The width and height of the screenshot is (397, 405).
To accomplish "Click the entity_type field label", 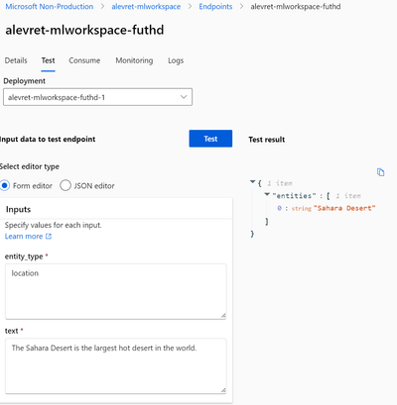I will pyautogui.click(x=24, y=256).
